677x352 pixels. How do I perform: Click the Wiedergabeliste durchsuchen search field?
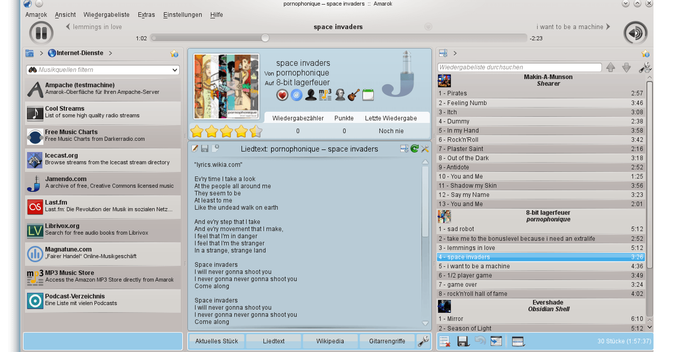pyautogui.click(x=520, y=67)
